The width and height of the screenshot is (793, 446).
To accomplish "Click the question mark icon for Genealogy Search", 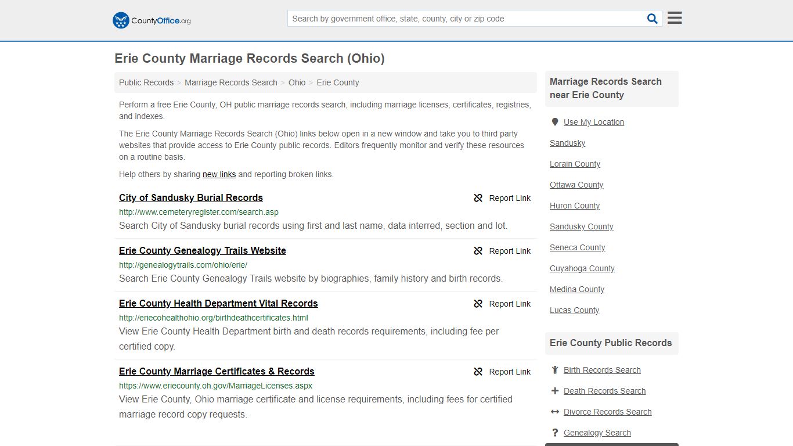I will [x=555, y=433].
